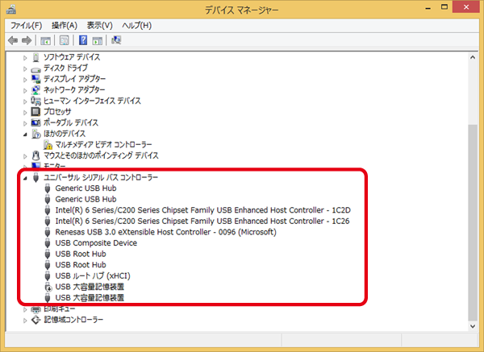Select ヒューマン インターフェイス デバイス category icon

pyautogui.click(x=35, y=101)
